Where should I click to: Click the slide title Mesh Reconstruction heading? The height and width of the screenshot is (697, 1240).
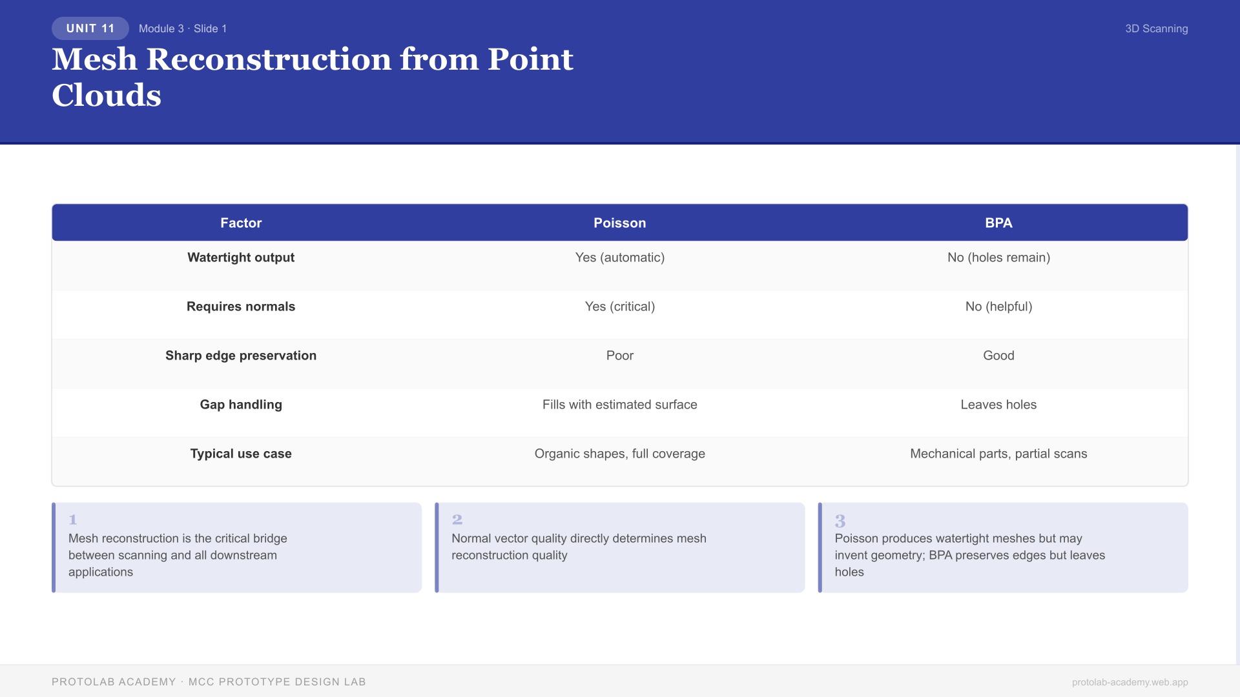313,77
